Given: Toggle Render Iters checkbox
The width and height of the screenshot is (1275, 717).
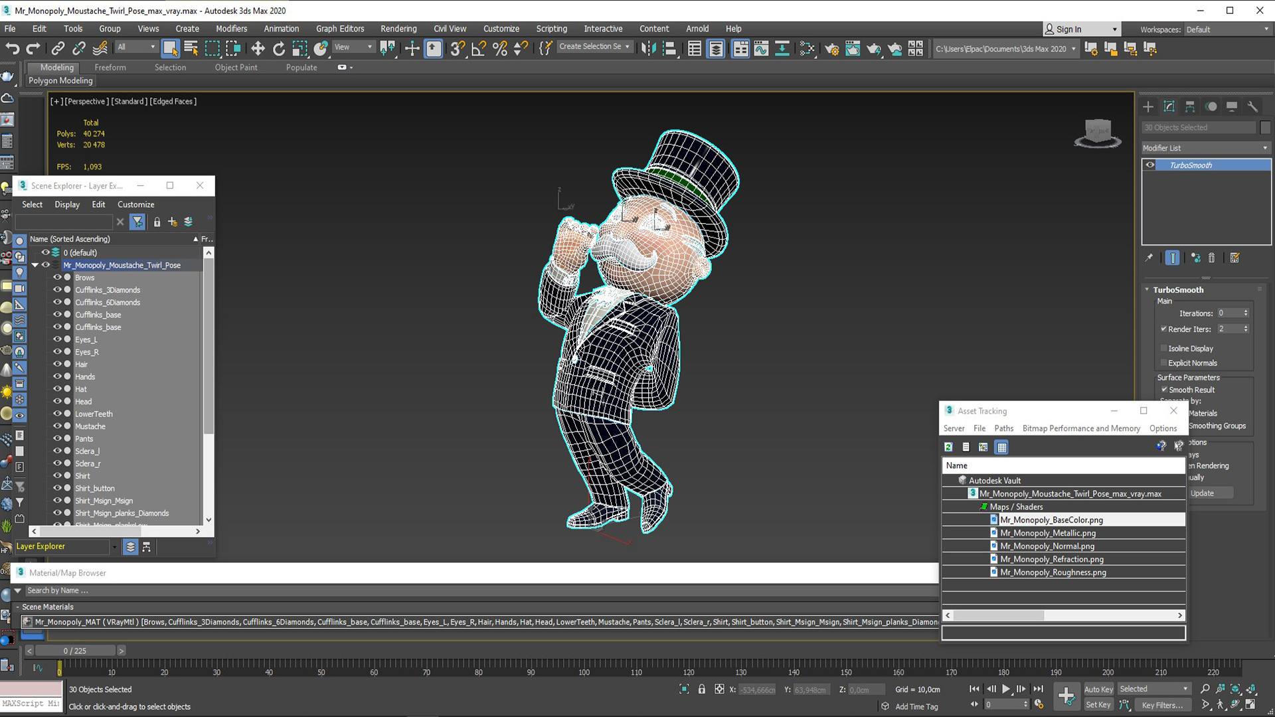Looking at the screenshot, I should point(1163,329).
